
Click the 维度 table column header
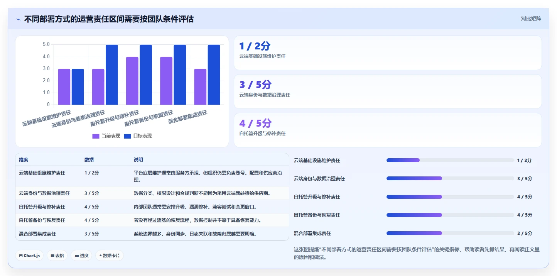click(x=24, y=160)
